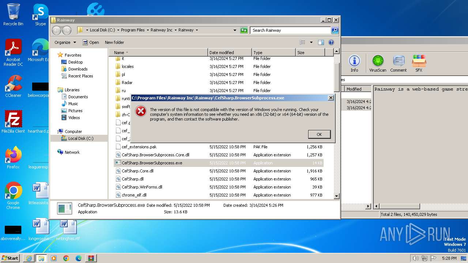Open Explorer help question mark icon
Viewport: 468px width, 263px height.
tap(331, 42)
